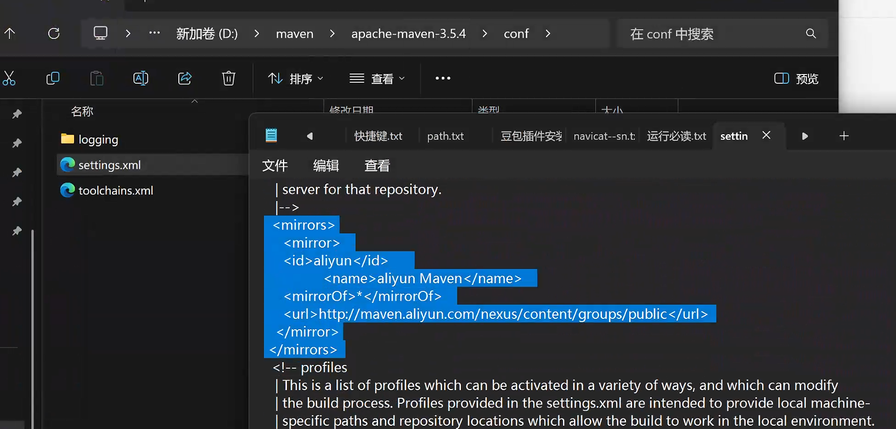Select the settin tab in Notepad
Viewport: 896px width, 429px height.
[x=734, y=136]
